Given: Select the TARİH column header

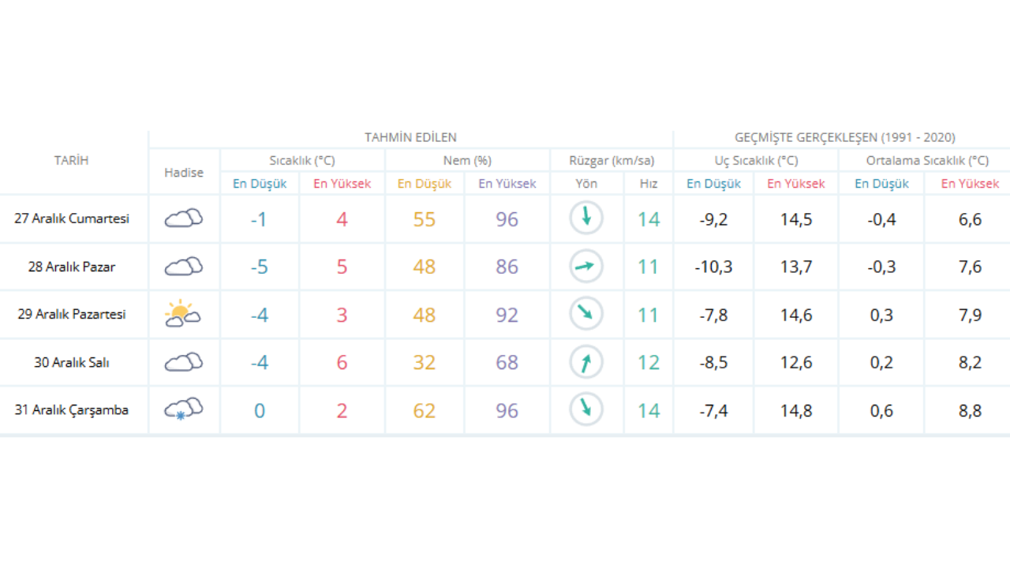Looking at the screenshot, I should [x=72, y=160].
